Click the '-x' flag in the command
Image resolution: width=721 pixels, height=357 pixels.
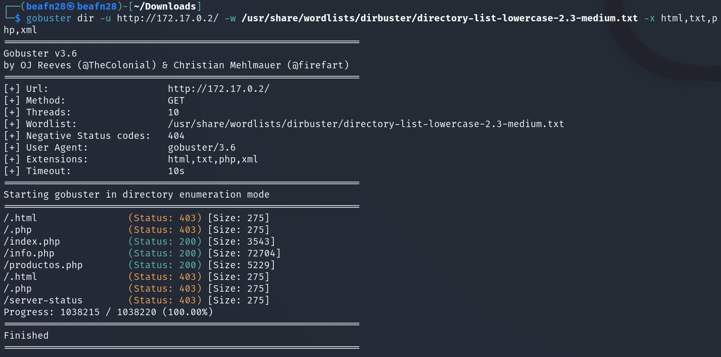pos(650,18)
